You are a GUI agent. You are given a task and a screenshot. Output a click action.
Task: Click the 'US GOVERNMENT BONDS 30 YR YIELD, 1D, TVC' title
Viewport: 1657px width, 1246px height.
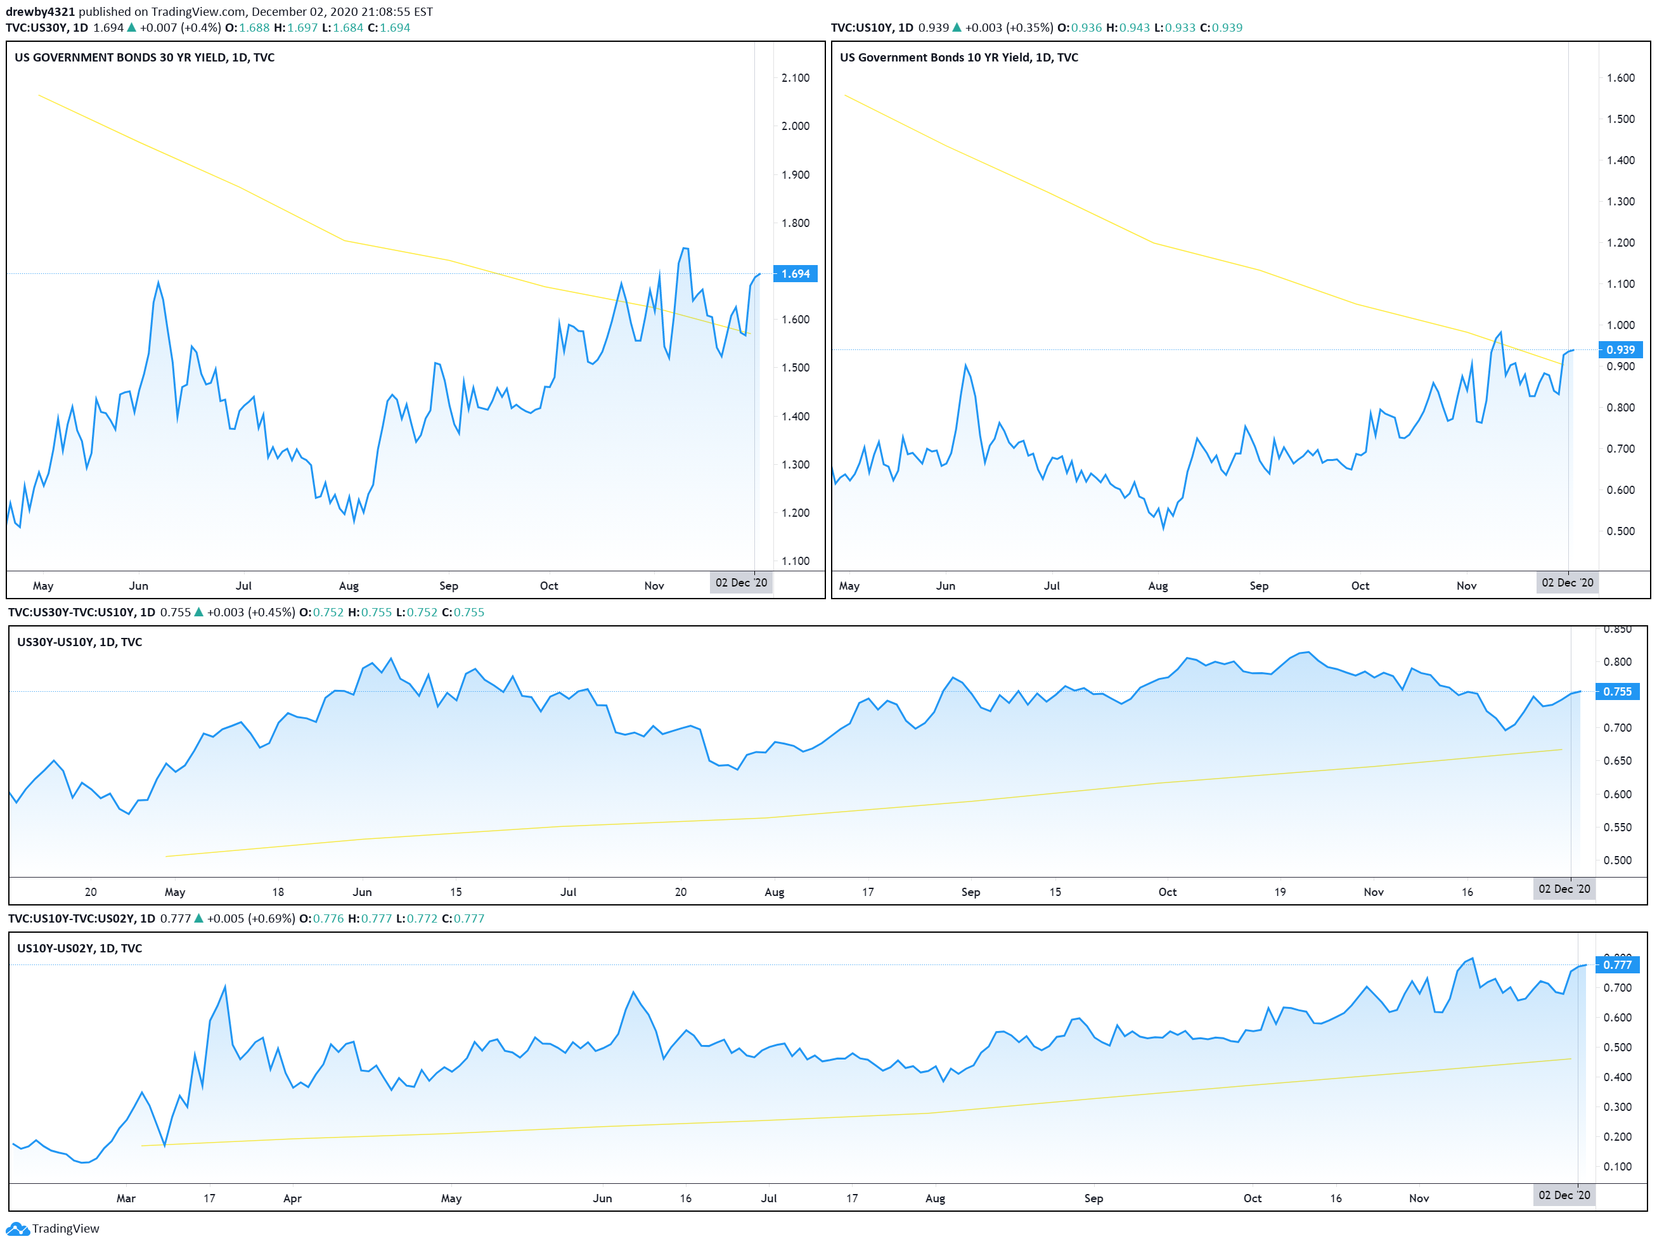145,58
